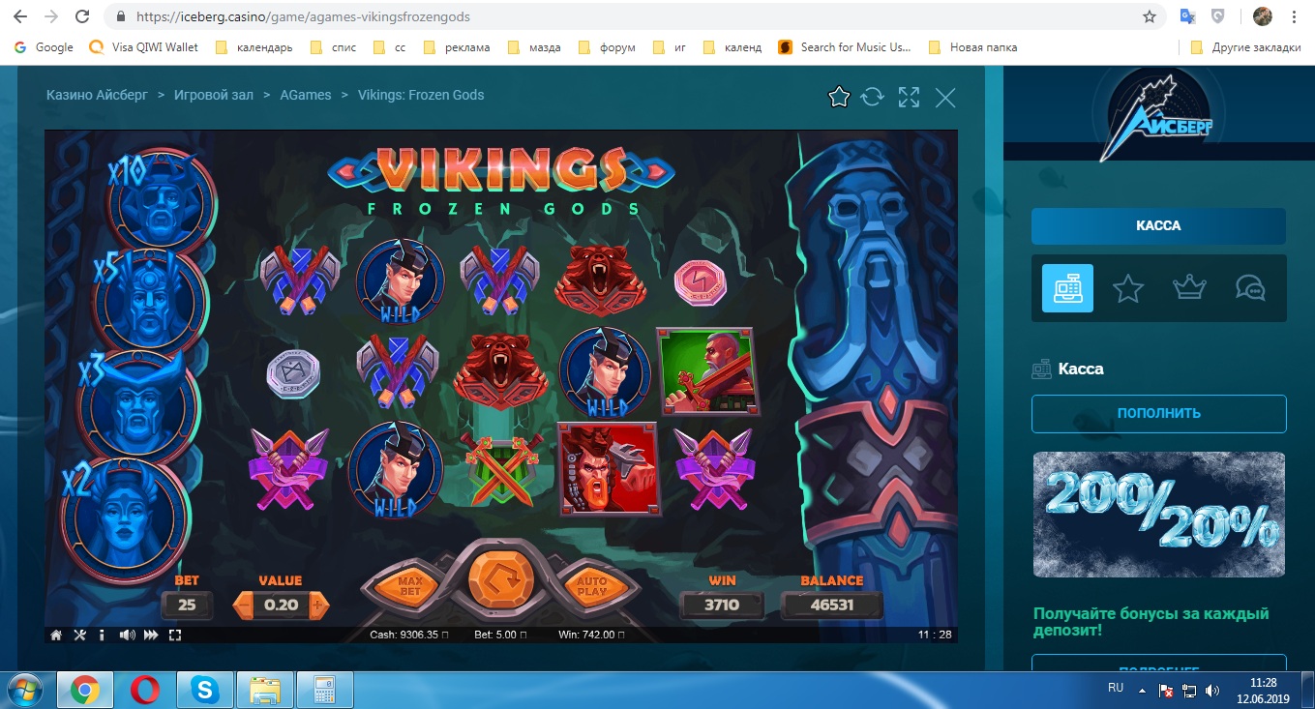Open Skype from the taskbar
Image resolution: width=1315 pixels, height=709 pixels.
click(x=204, y=690)
